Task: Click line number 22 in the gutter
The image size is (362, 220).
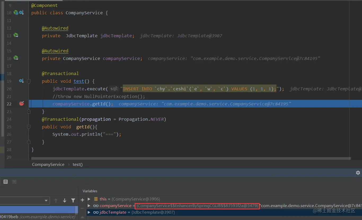Action: tap(9, 104)
